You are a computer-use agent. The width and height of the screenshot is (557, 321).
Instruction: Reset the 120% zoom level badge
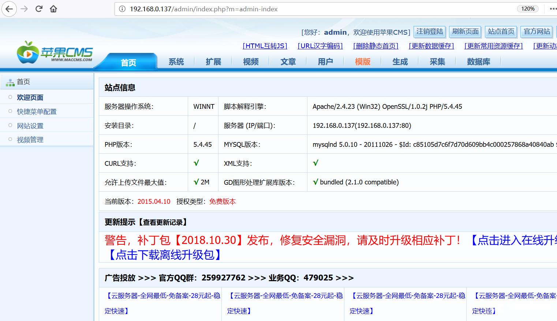(528, 9)
